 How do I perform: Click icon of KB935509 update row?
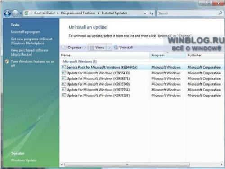point(64,84)
